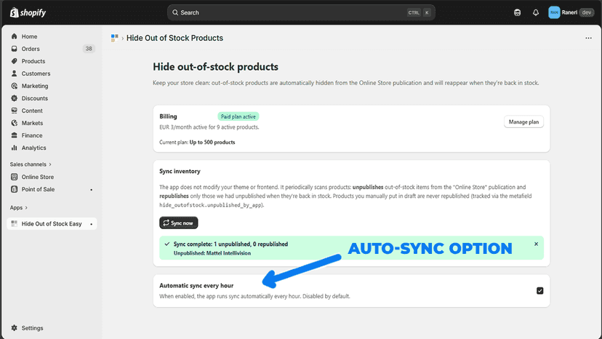The width and height of the screenshot is (602, 339).
Task: Click the Home icon in sidebar
Action: point(15,36)
